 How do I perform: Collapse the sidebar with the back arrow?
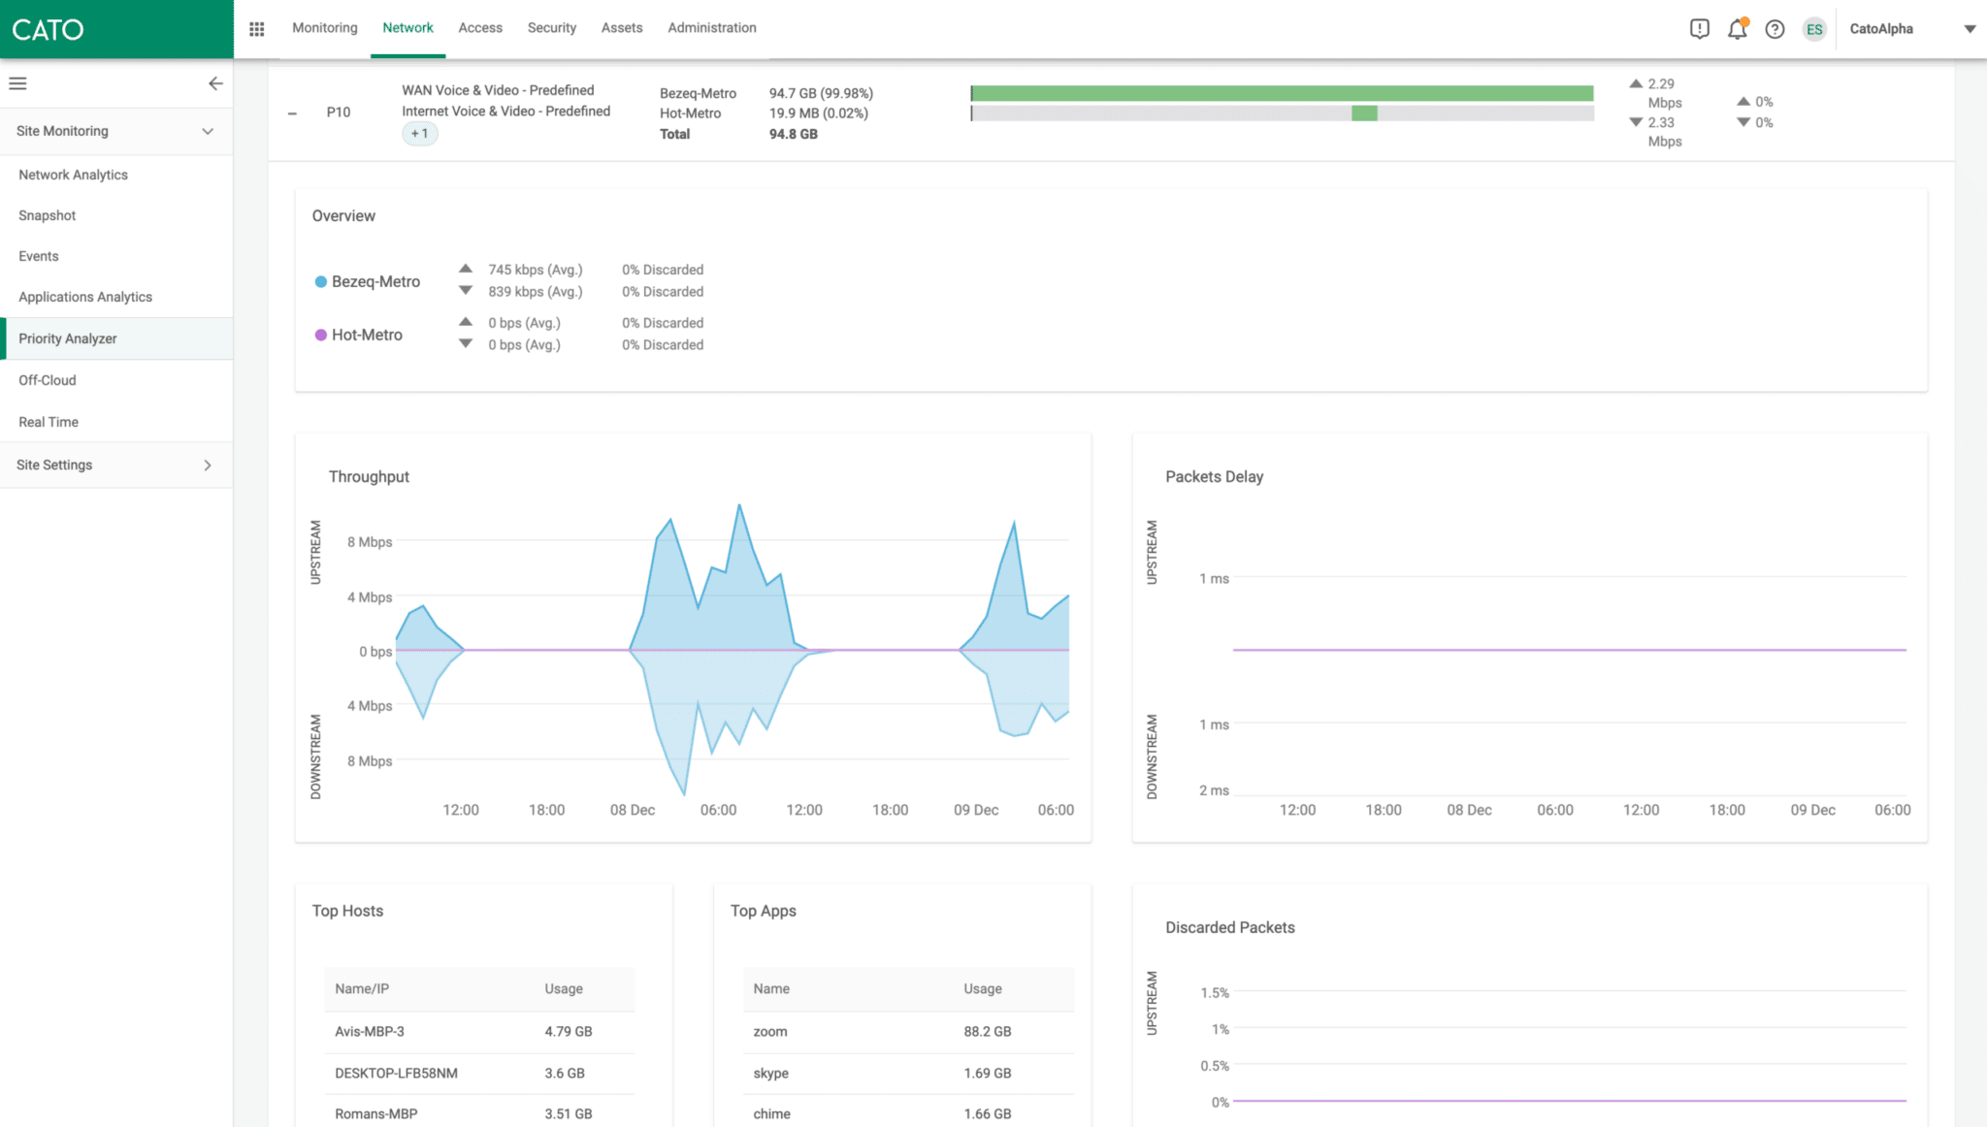point(215,83)
